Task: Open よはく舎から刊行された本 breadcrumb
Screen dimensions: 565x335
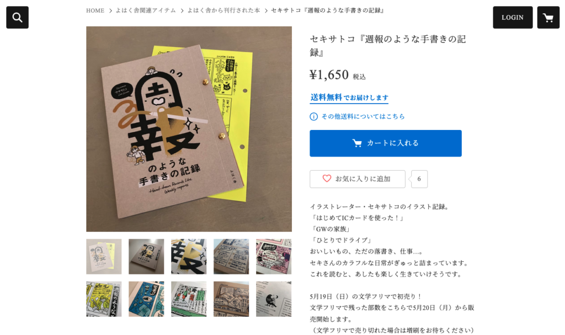Action: [223, 10]
